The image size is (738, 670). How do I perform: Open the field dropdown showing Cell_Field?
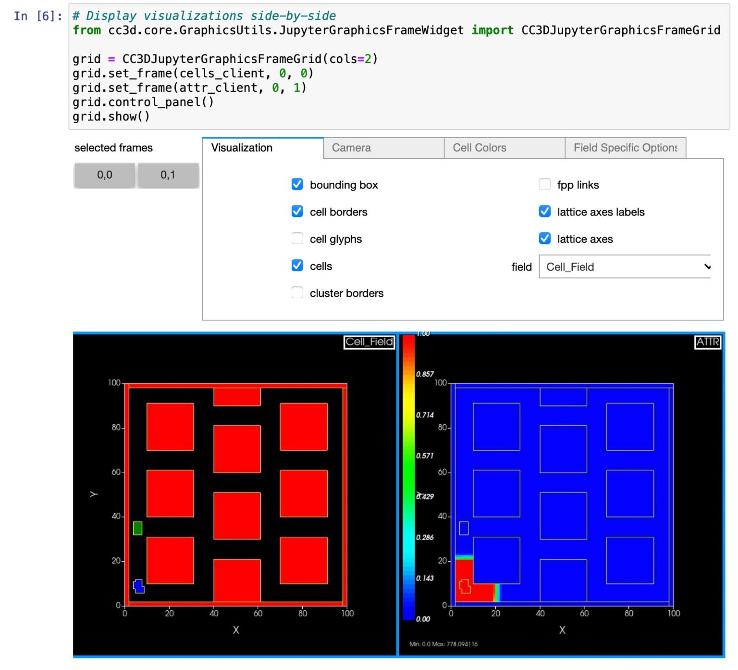[625, 266]
